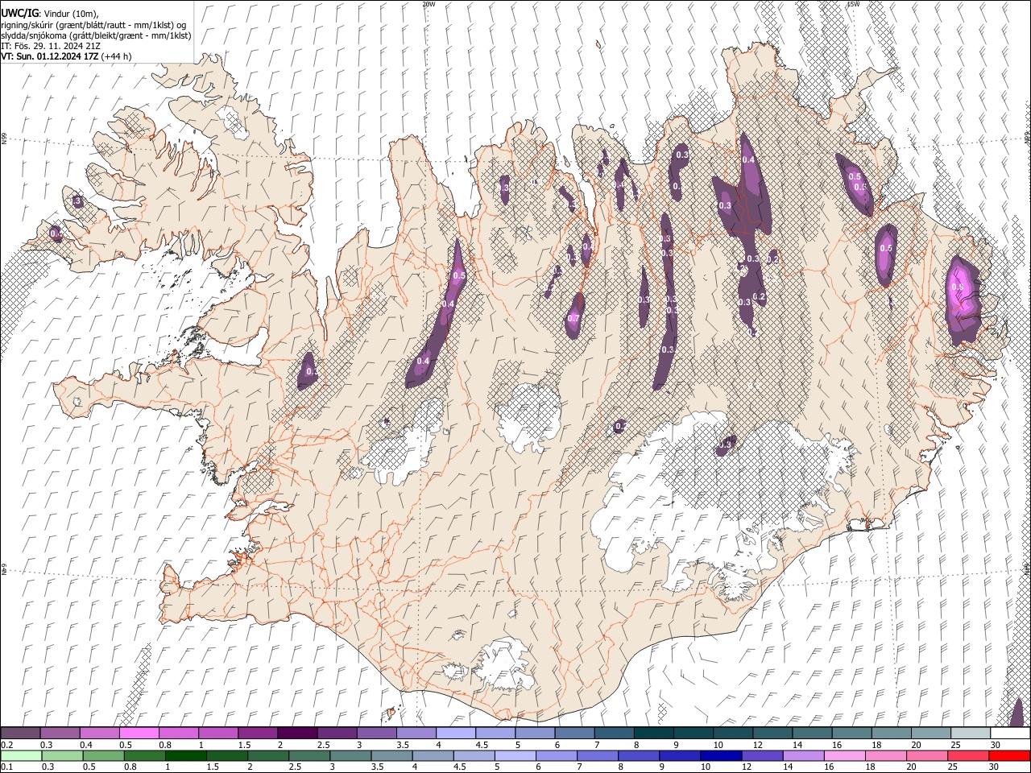The width and height of the screenshot is (1031, 773).
Task: Pick bright red bottom-row swatch after 30
Action: pos(1009,755)
